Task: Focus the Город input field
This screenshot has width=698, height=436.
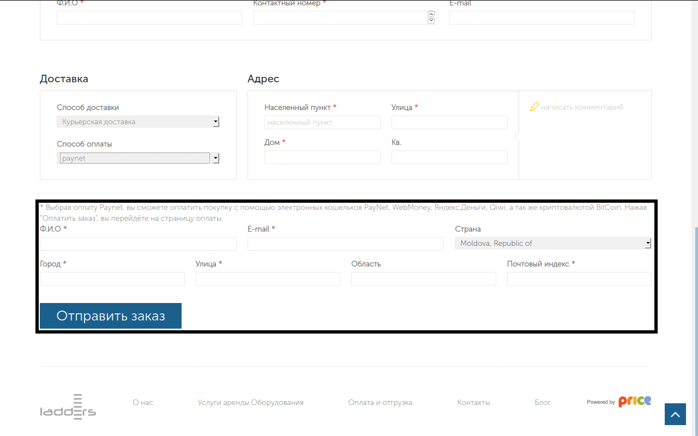Action: click(x=112, y=278)
